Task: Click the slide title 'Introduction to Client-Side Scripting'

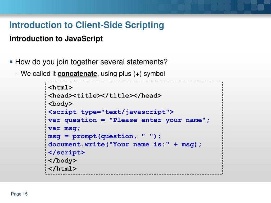Action: (87, 25)
